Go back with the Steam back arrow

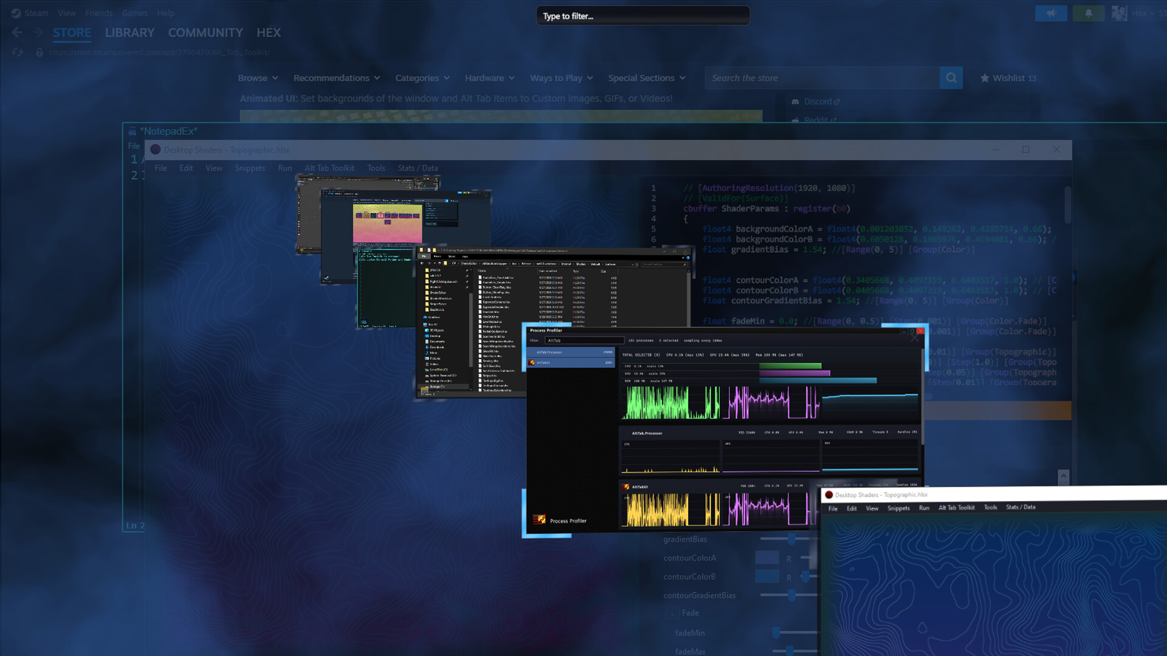click(17, 33)
